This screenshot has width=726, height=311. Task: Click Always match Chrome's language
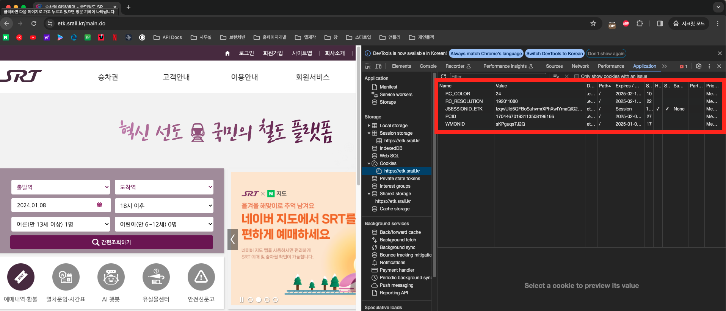(x=486, y=54)
